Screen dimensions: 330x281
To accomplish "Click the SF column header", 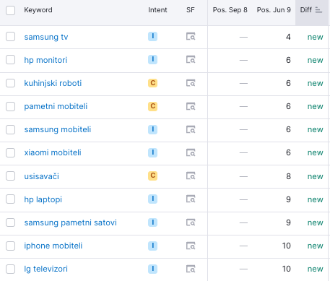I will (190, 10).
